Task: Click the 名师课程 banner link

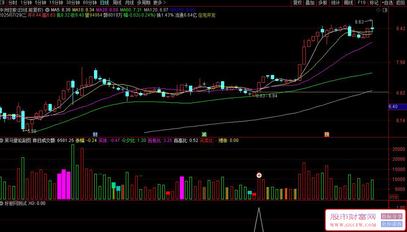Action: click(x=392, y=224)
